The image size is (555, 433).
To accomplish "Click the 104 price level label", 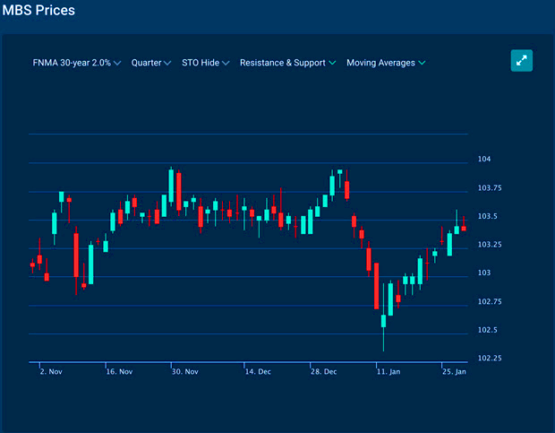I will point(484,160).
